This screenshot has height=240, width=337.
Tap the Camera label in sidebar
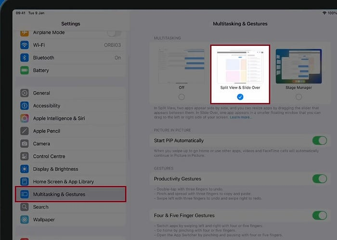click(41, 144)
